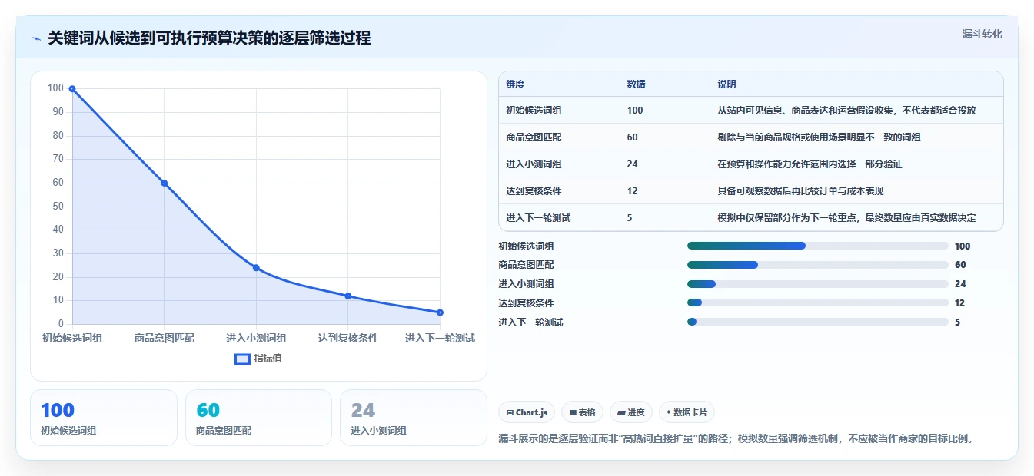Click the 商品意图匹配 x-axis label on the chart
Screen dimensions: 1034x476
[x=164, y=338]
